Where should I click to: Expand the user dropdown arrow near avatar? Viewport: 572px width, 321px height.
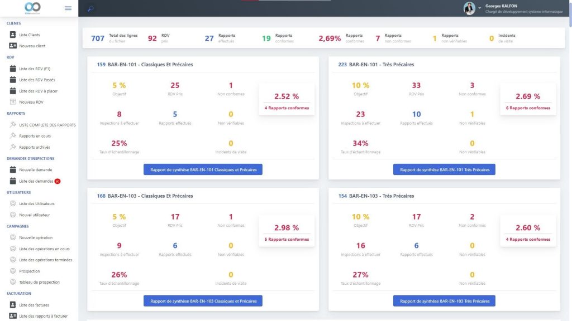tap(479, 8)
